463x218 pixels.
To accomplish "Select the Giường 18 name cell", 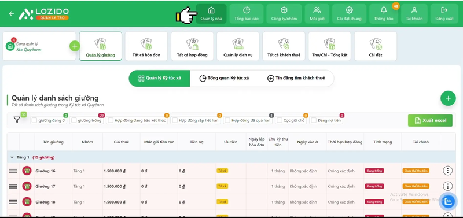I will click(x=53, y=202).
